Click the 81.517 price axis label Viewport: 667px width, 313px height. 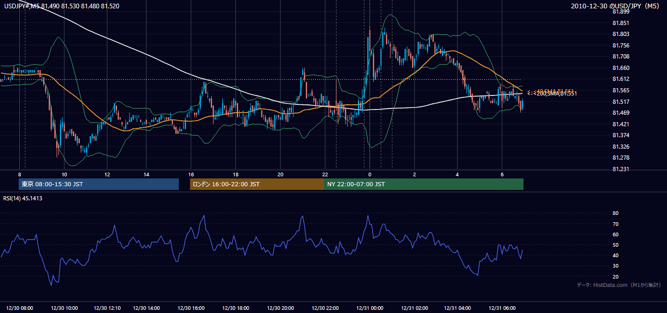(621, 102)
